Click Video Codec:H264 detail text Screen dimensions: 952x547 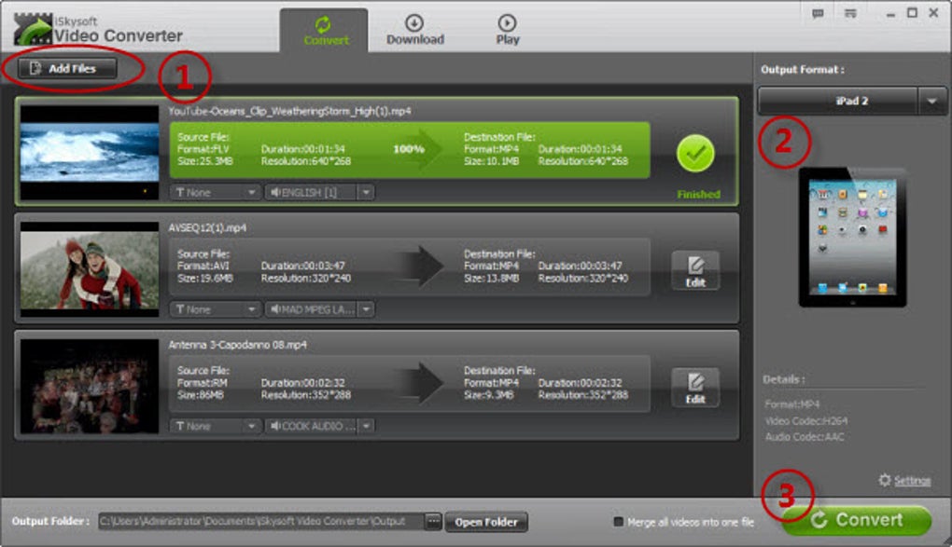806,421
